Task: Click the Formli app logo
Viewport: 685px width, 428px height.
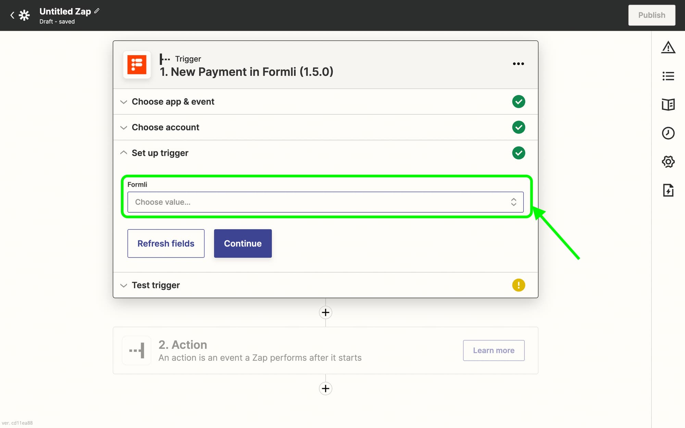Action: tap(137, 65)
